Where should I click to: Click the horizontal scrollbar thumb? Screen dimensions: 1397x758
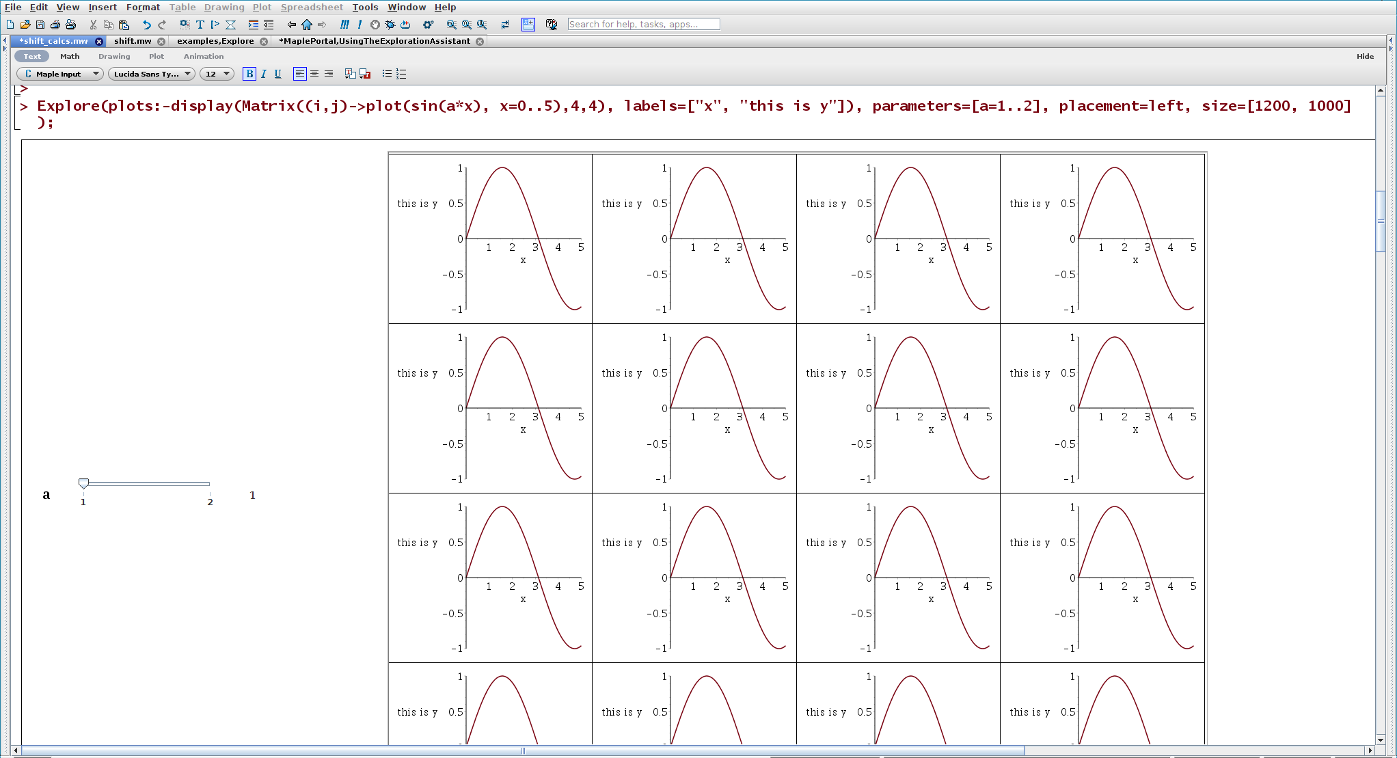coord(523,750)
